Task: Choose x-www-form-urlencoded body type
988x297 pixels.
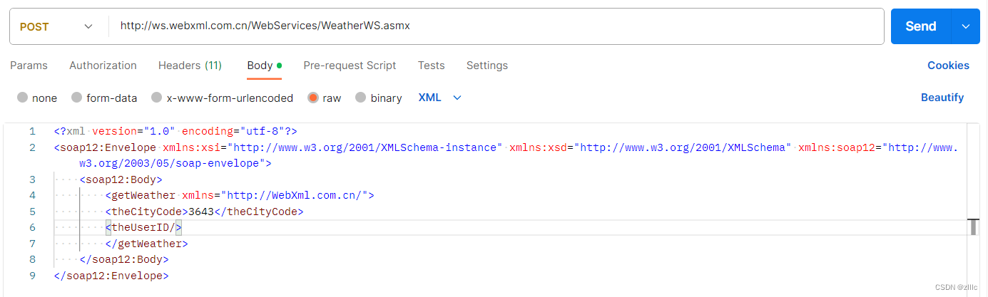Action: (x=222, y=98)
